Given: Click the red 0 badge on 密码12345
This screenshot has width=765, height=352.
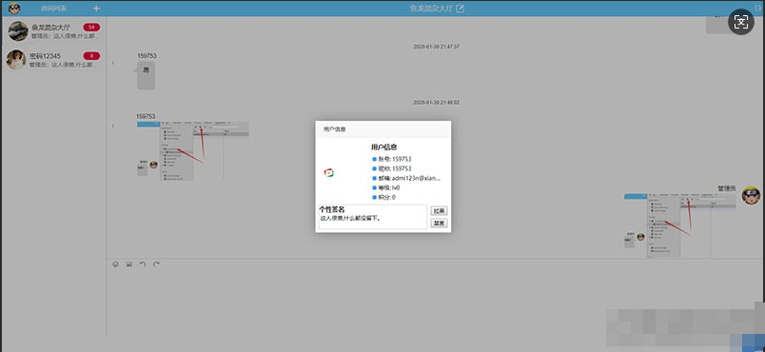Looking at the screenshot, I should (91, 56).
